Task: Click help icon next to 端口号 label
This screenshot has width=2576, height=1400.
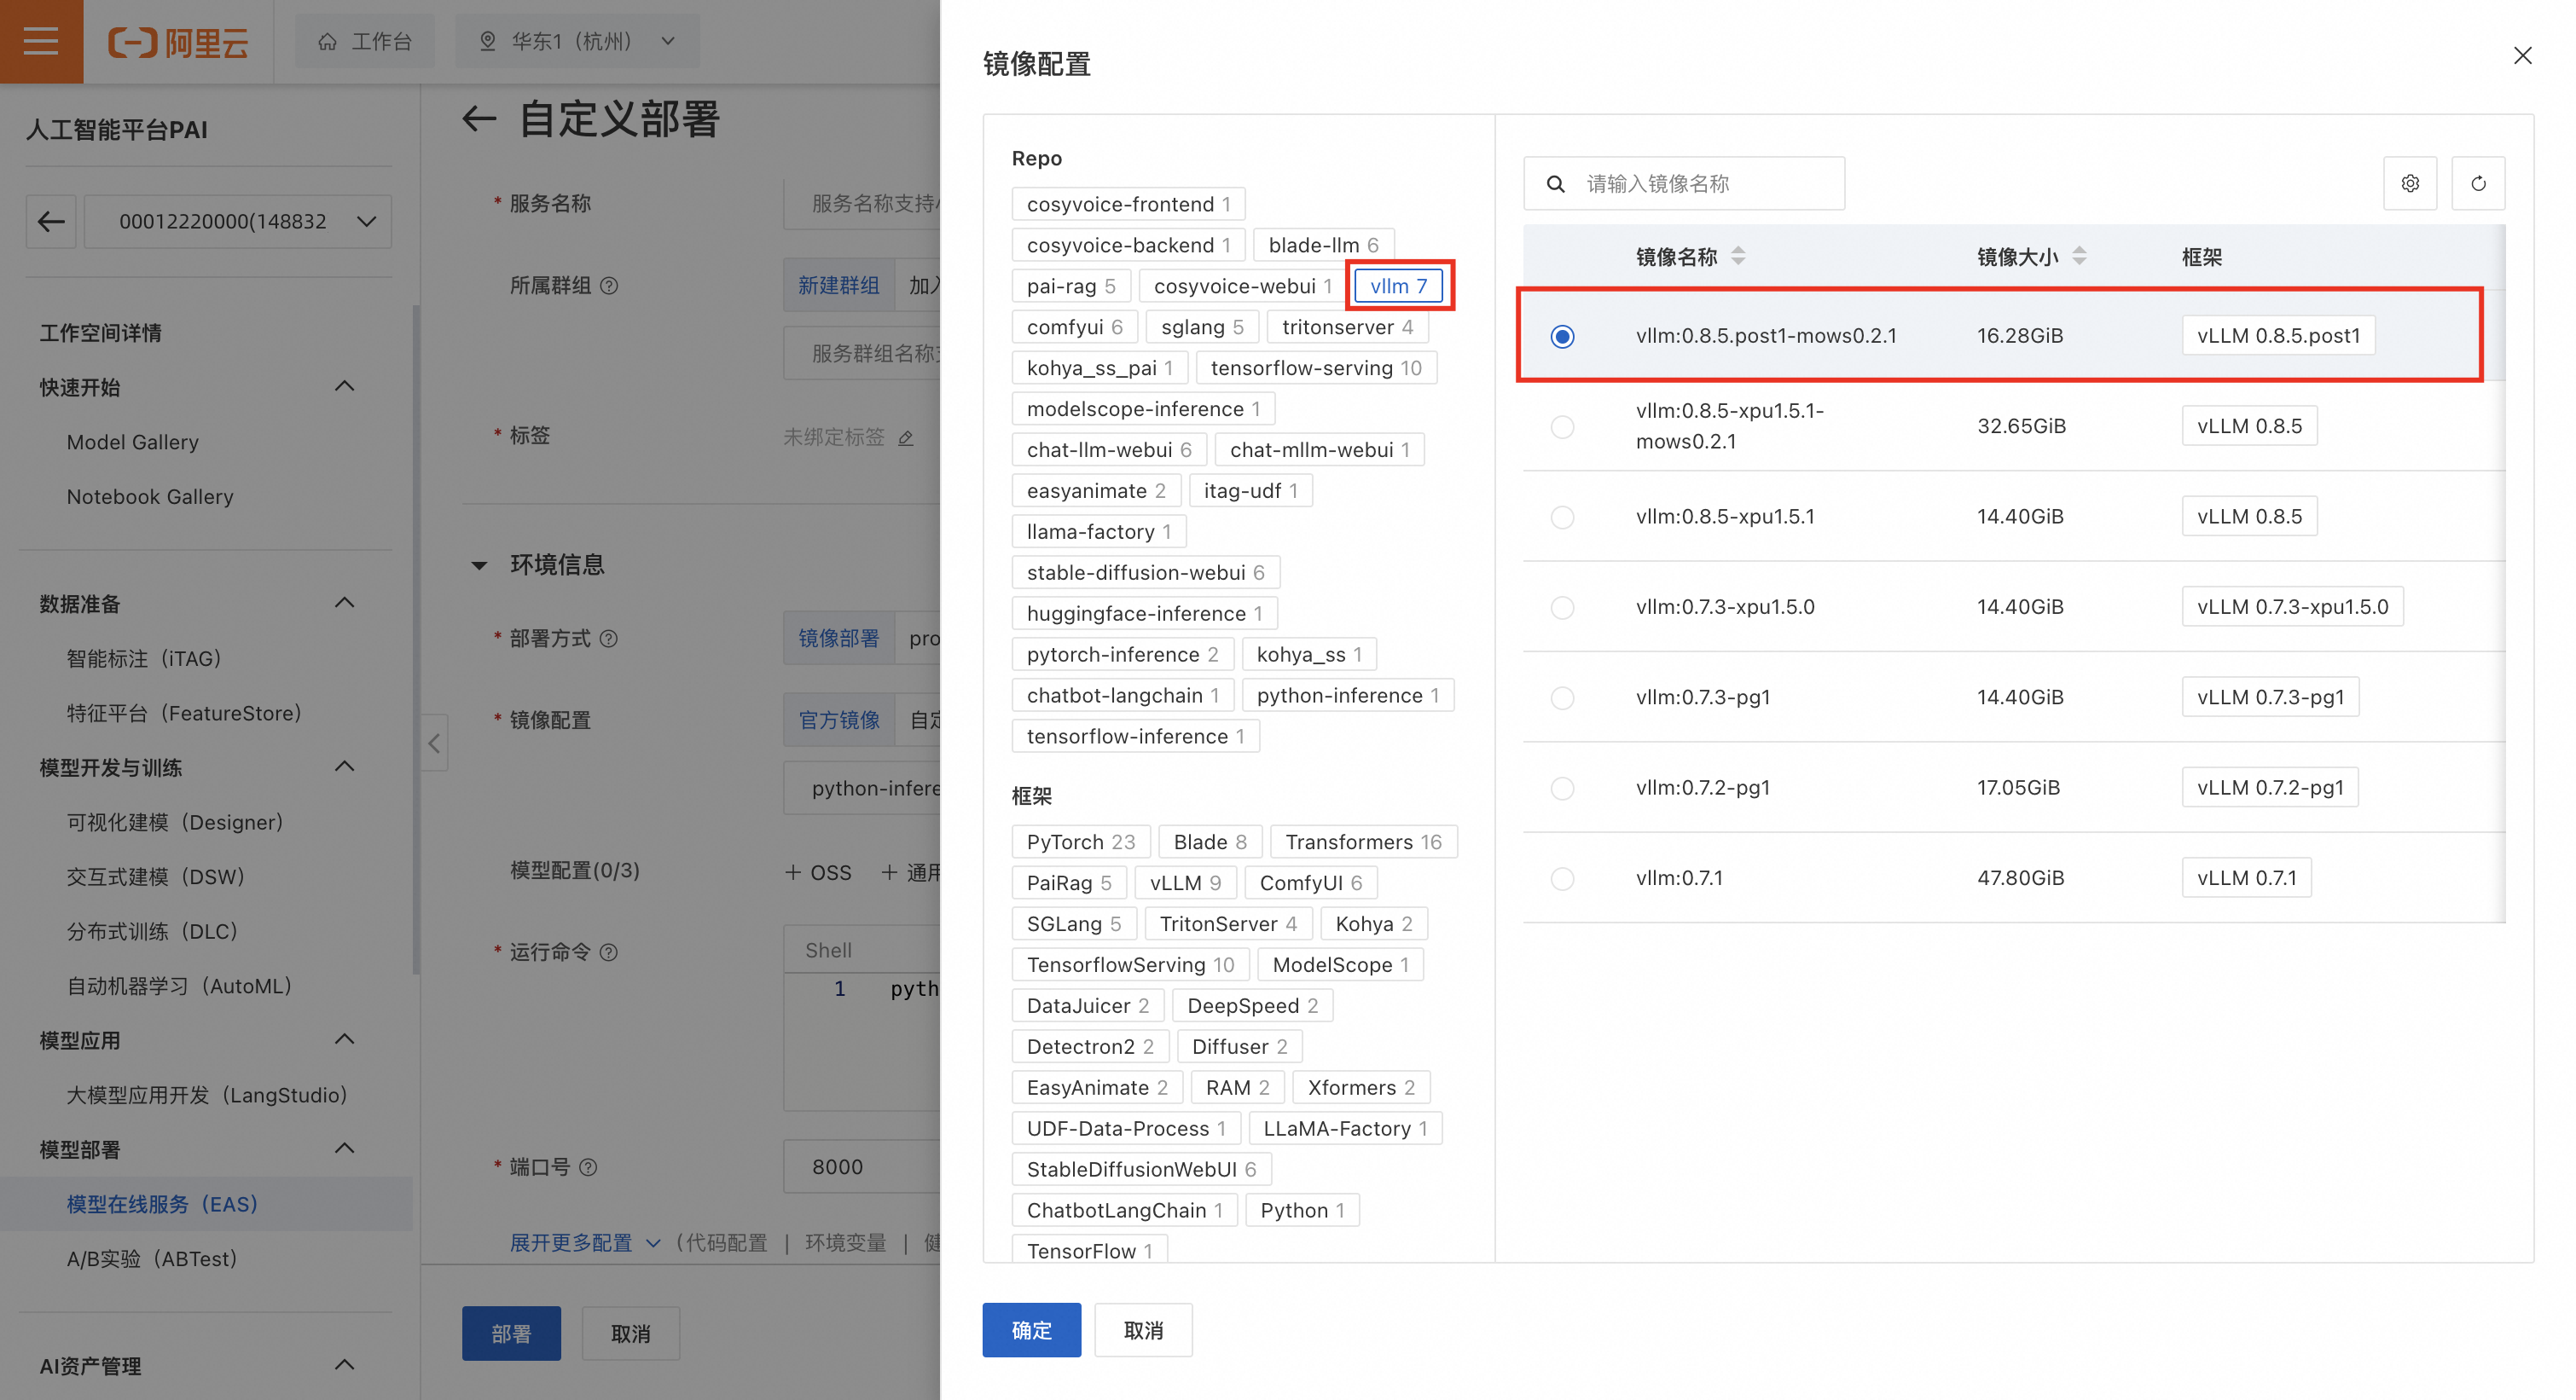Action: point(588,1166)
